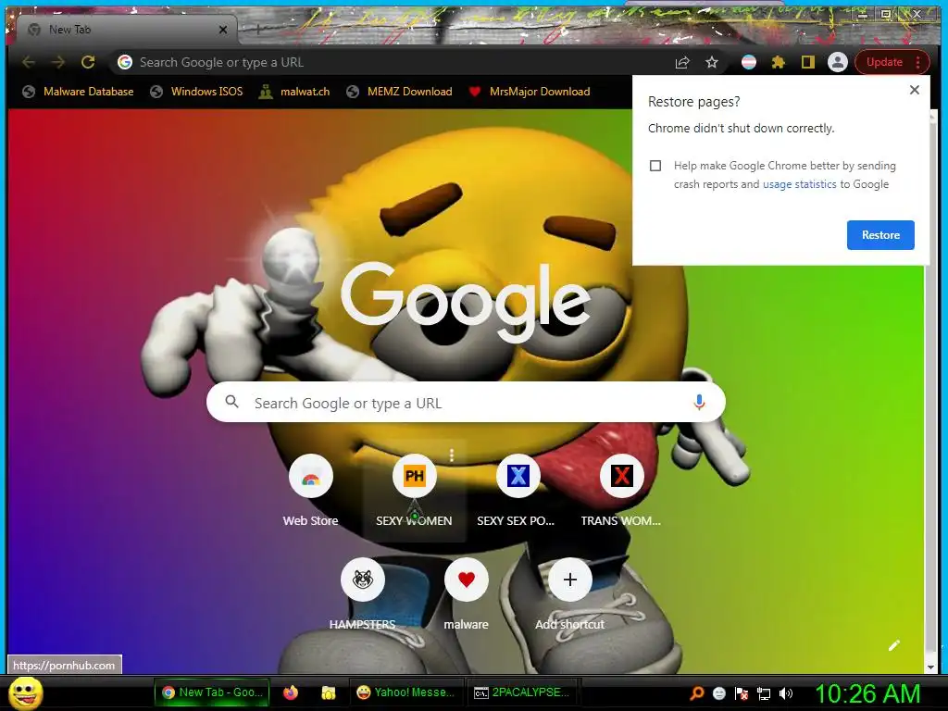Click the Update button in the toolbar
This screenshot has height=711, width=948.
pos(892,62)
